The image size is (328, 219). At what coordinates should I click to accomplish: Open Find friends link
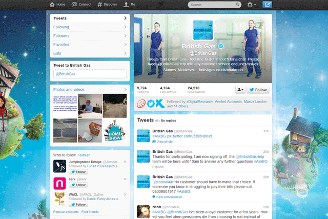pyautogui.click(x=90, y=212)
